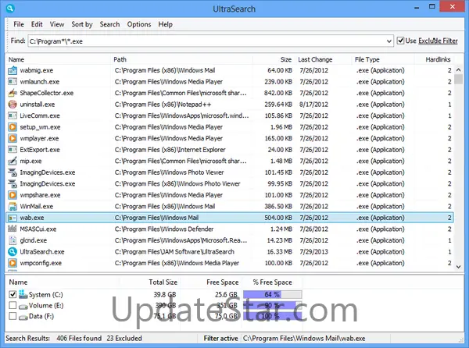
Task: Click the UltraSearch.exe magnifier icon
Action: pyautogui.click(x=13, y=252)
